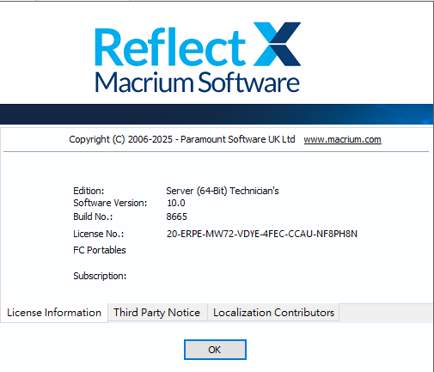Click the build number 8665

click(176, 216)
